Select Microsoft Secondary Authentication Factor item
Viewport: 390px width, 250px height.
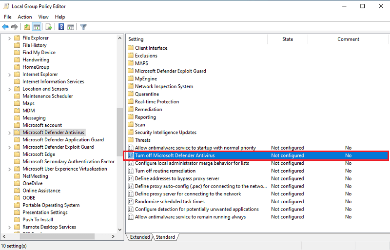pos(68,161)
